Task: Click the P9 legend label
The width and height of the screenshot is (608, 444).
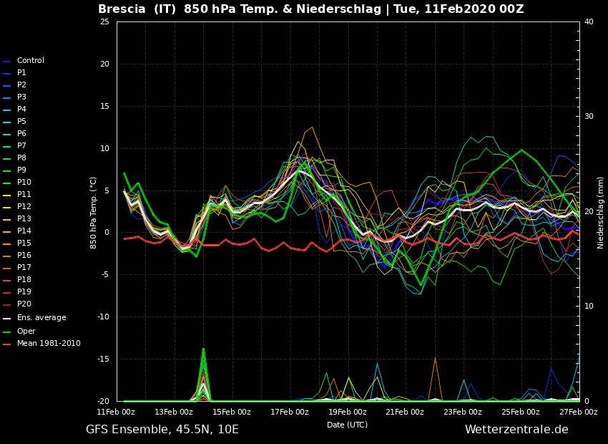Action: click(21, 170)
